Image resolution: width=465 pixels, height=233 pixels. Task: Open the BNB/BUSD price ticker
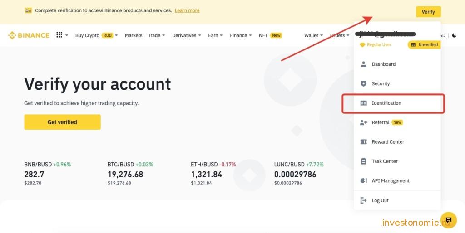(47, 175)
